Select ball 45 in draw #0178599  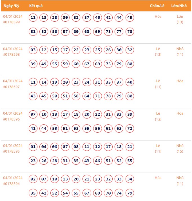coord(130,18)
